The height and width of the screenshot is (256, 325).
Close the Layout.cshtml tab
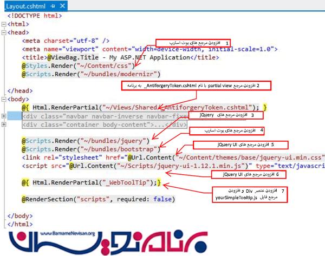point(62,6)
